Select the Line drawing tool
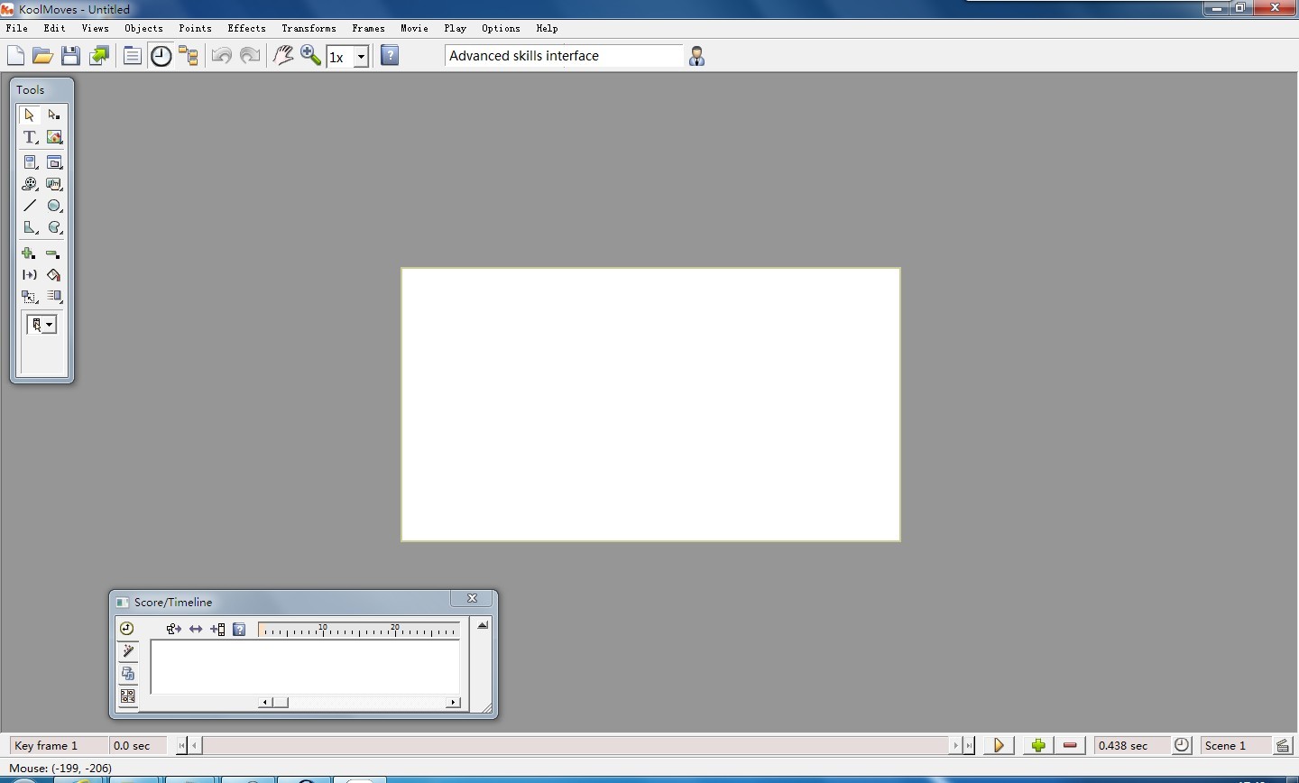The image size is (1299, 783). 30,206
